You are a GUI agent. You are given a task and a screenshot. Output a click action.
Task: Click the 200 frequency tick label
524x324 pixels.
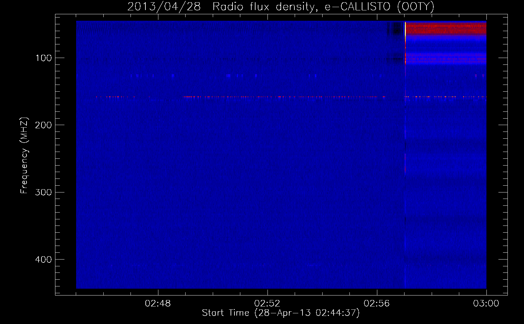(43, 125)
